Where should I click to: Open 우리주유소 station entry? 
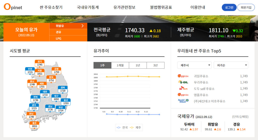201,82
